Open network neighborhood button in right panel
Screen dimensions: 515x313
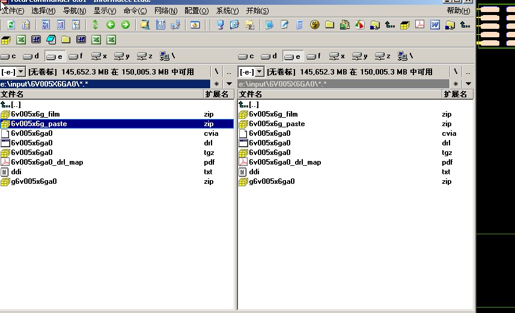click(x=405, y=56)
